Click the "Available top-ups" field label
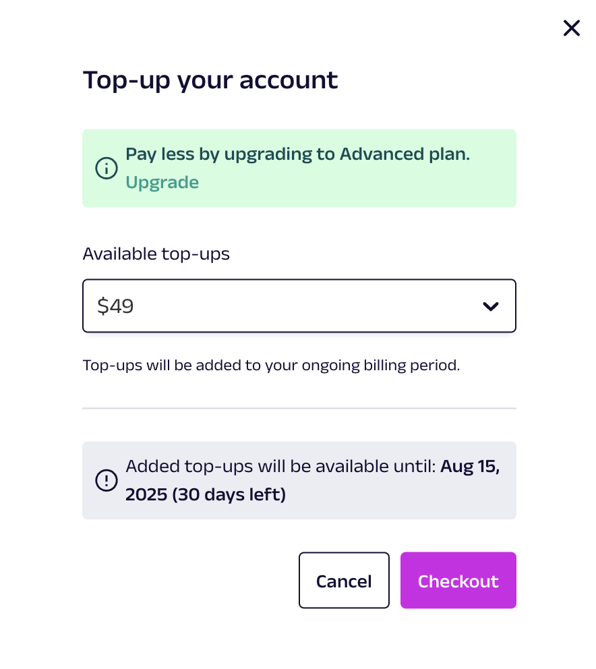This screenshot has height=669, width=596. coord(156,254)
